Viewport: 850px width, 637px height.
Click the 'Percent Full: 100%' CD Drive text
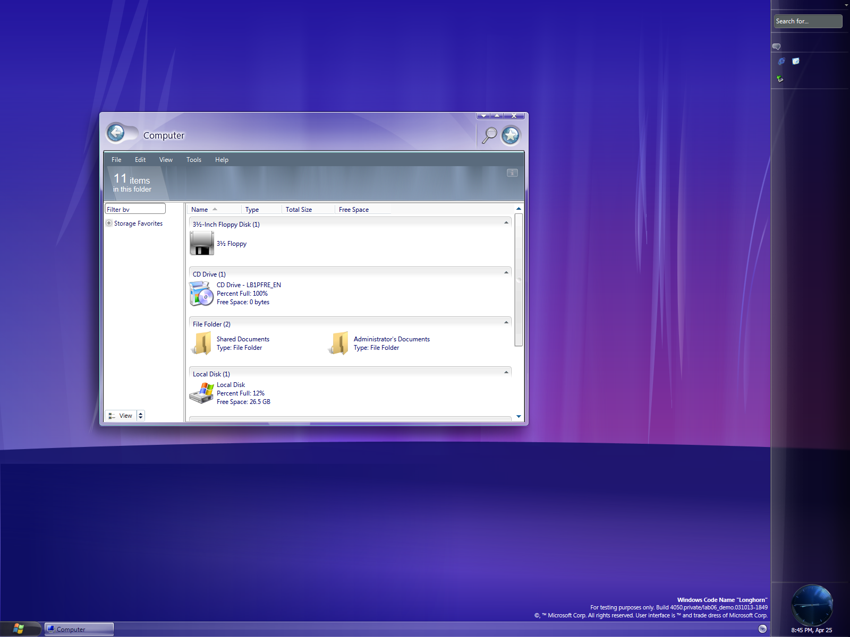coord(242,294)
